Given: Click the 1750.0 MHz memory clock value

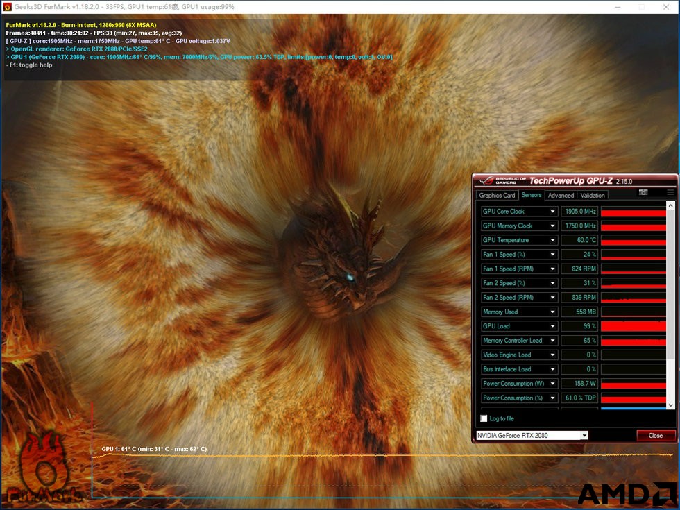Looking at the screenshot, I should [580, 226].
